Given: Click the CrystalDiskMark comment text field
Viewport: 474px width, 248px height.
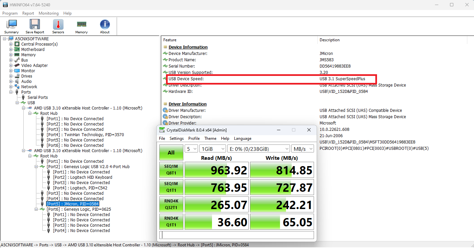Looking at the screenshot, I should tap(237, 235).
